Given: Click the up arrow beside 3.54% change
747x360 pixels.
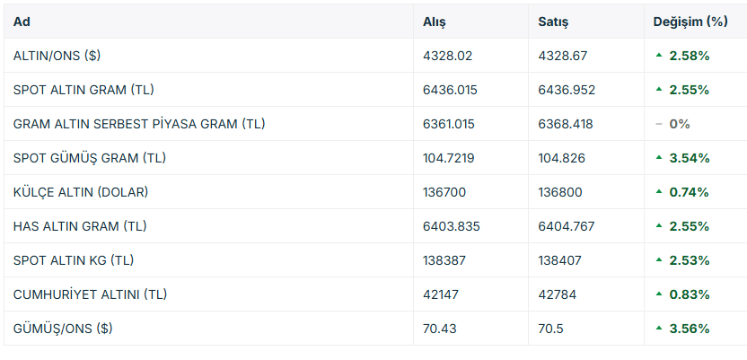Looking at the screenshot, I should tap(659, 158).
